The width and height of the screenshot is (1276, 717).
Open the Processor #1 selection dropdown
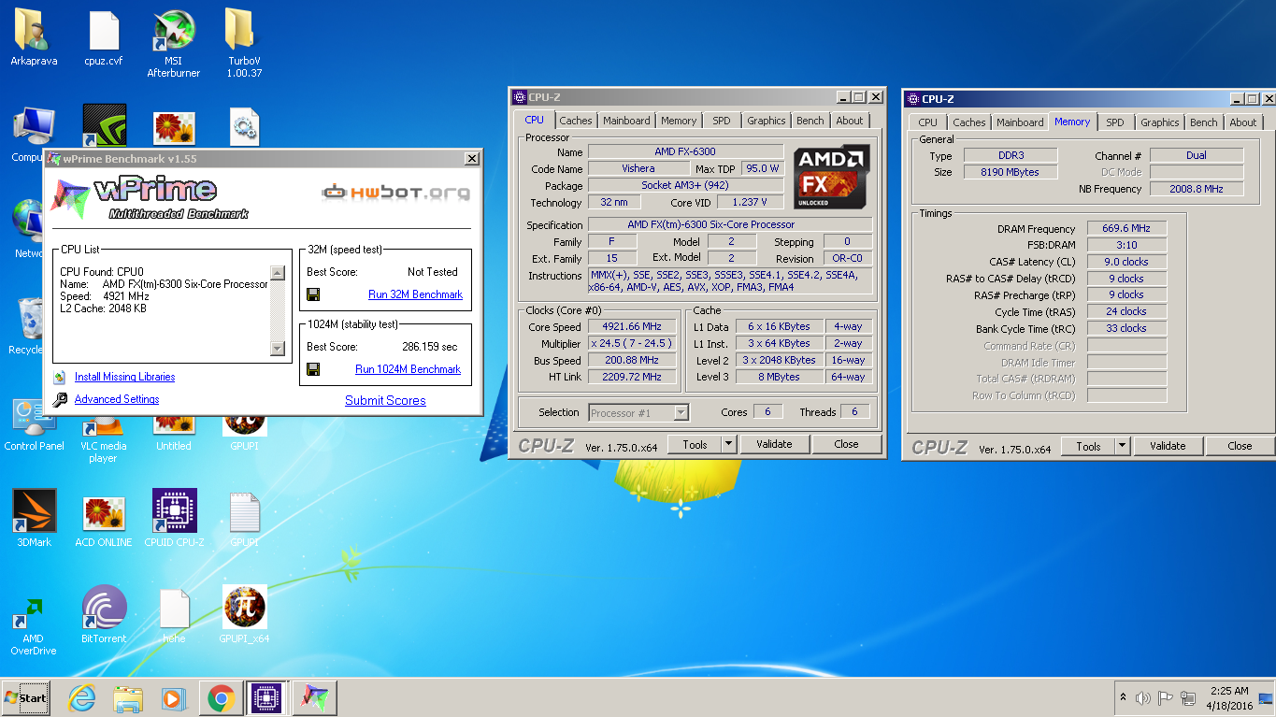[639, 412]
